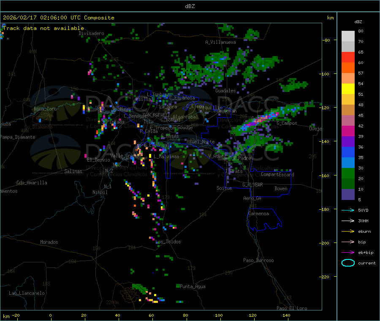
Task: Click the A_Villanueva map label
Action: coord(220,42)
